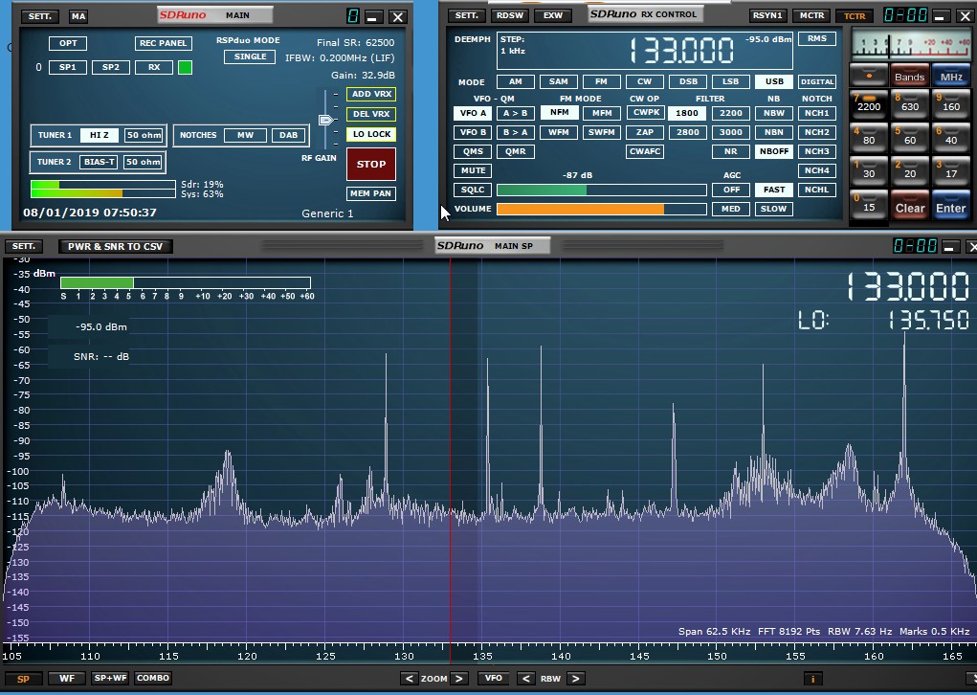The image size is (977, 695).
Task: Click the decimal point keypad key
Action: tap(869, 76)
